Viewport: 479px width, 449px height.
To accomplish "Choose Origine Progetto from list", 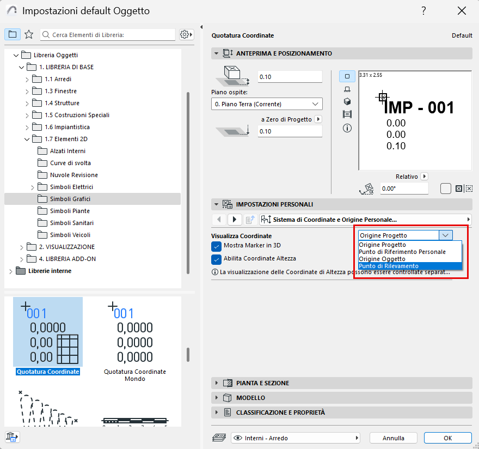I will tap(410, 245).
